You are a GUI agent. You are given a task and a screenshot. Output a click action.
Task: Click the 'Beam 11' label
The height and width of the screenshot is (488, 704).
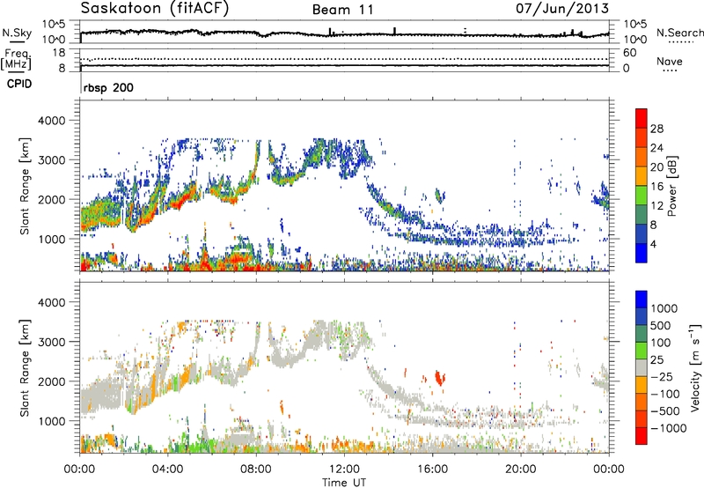pyautogui.click(x=343, y=10)
